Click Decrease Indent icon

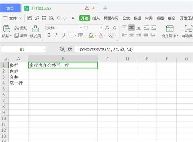[146, 28]
